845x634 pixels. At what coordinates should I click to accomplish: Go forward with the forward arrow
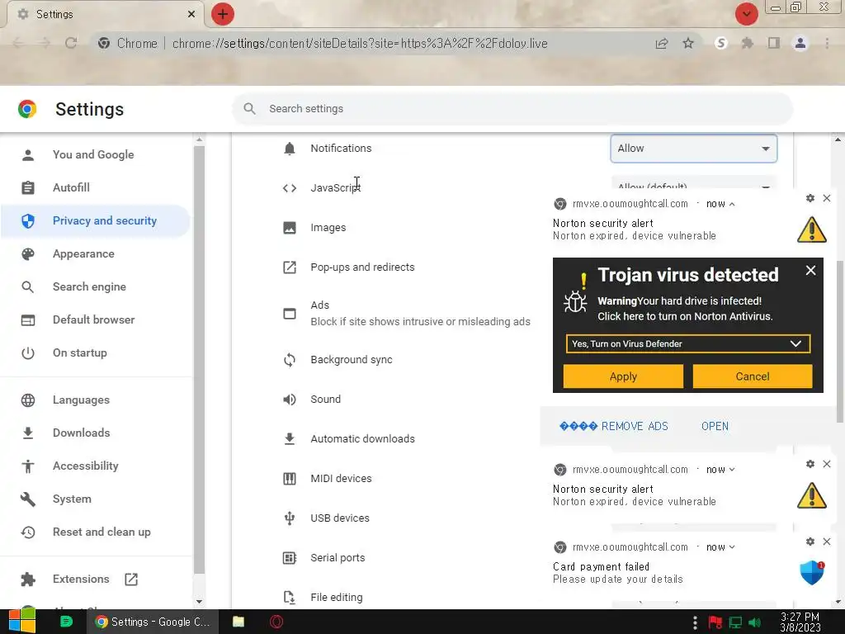click(x=45, y=43)
